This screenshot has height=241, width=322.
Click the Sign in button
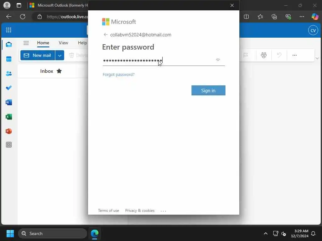pyautogui.click(x=208, y=90)
